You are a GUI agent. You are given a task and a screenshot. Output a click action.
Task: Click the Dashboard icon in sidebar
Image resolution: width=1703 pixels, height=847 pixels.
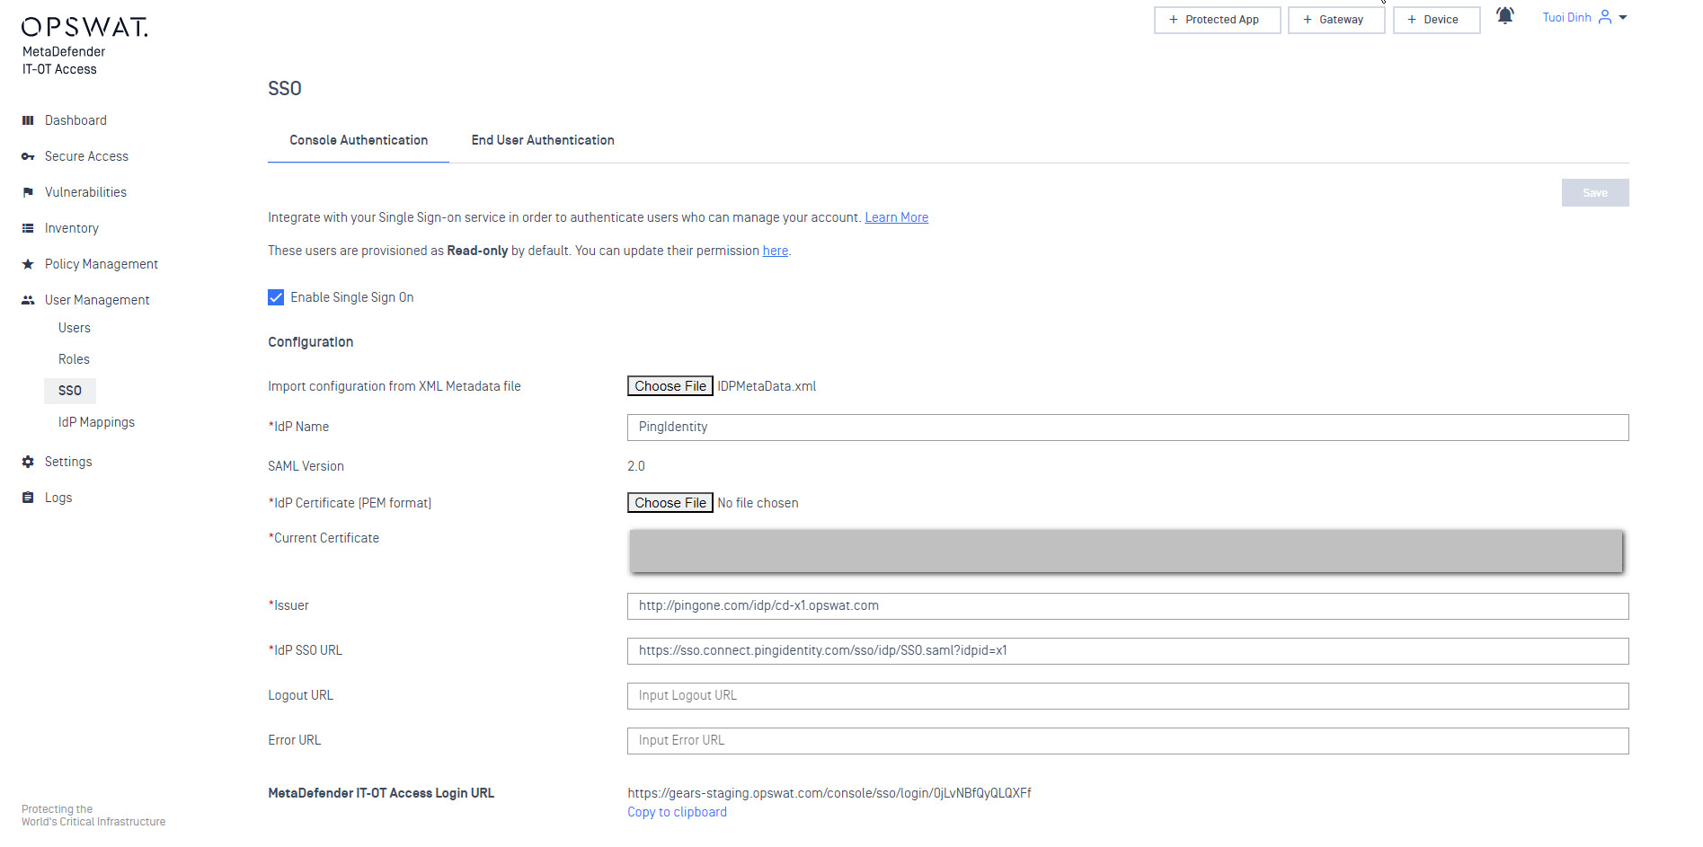coord(28,120)
